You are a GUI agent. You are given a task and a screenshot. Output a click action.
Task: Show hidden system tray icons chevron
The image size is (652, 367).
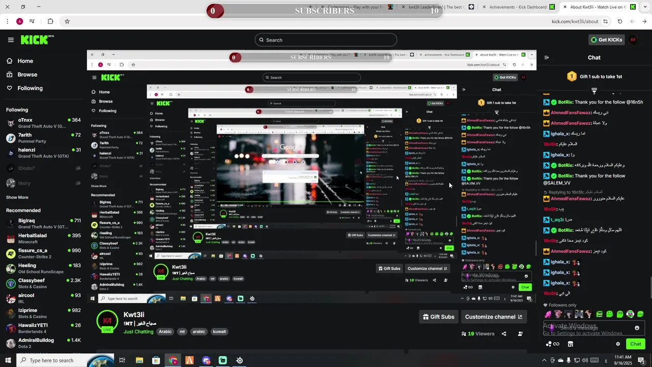(544, 360)
